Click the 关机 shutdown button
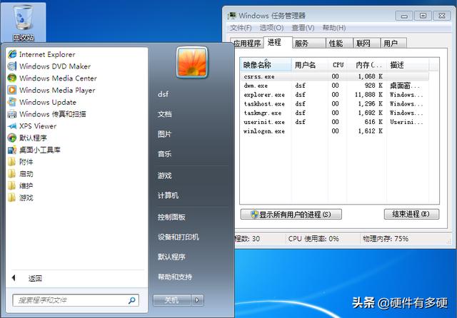 click(x=171, y=300)
